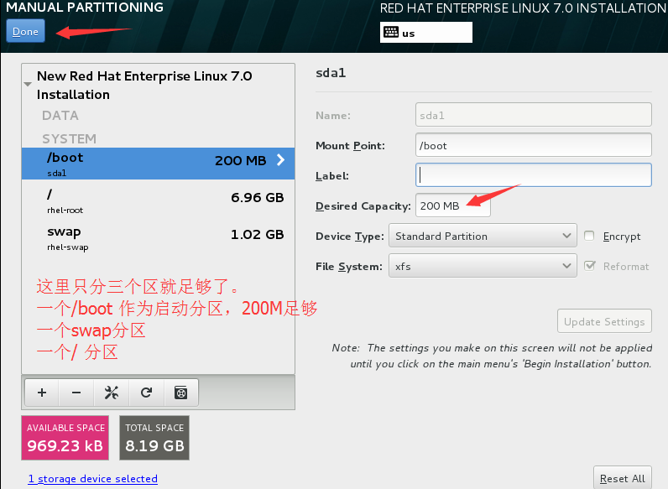Select the swap rhel-swap partition row
Screen dimensions: 668x489
pyautogui.click(x=158, y=237)
